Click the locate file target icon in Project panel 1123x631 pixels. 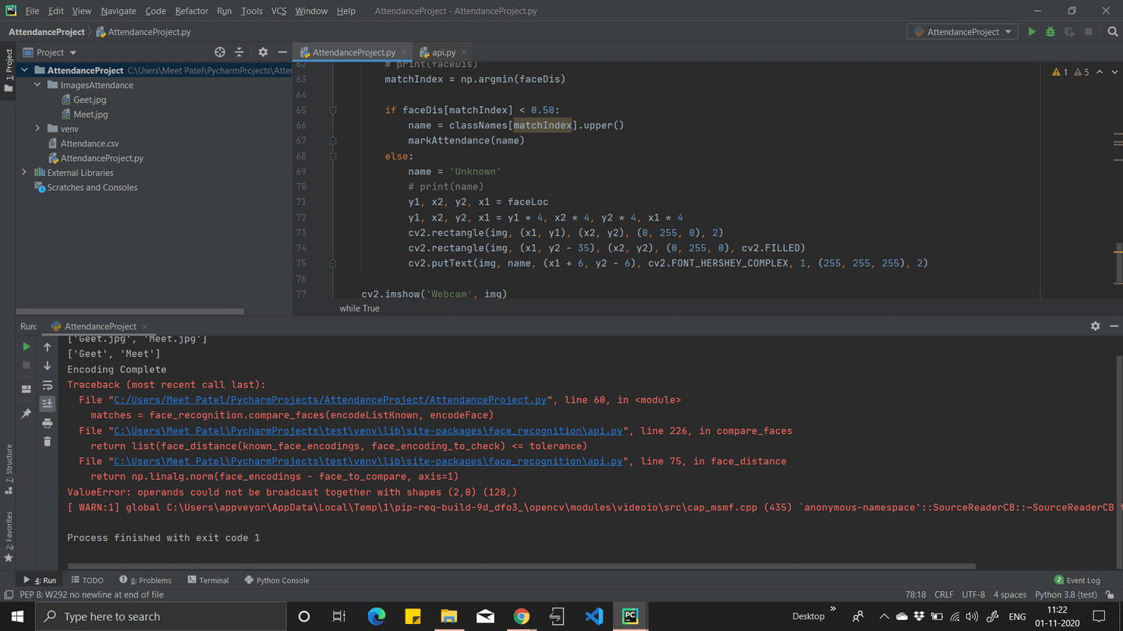click(220, 52)
